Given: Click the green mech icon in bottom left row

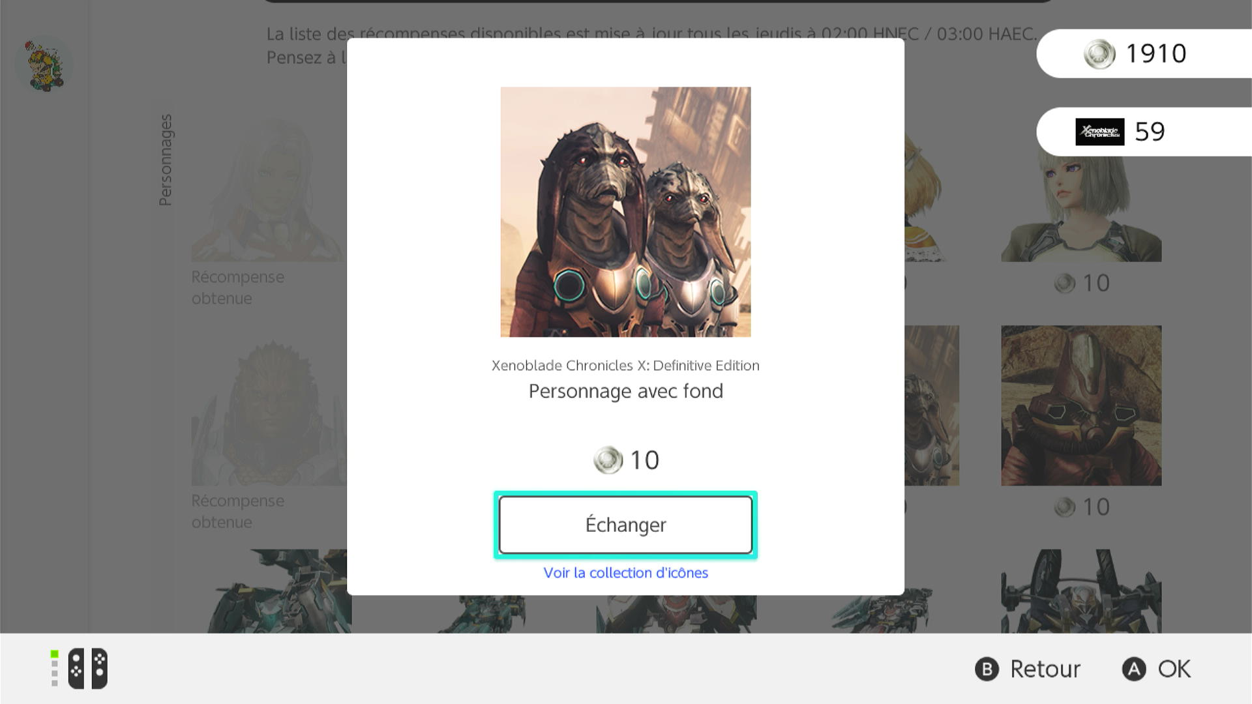Looking at the screenshot, I should 271,591.
